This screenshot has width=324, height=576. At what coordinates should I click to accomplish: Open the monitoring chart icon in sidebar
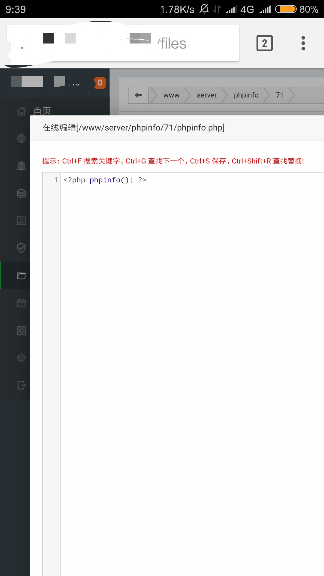(x=21, y=221)
